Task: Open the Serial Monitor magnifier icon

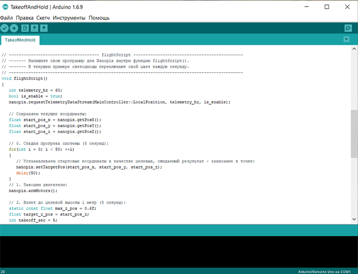Action: (x=348, y=28)
